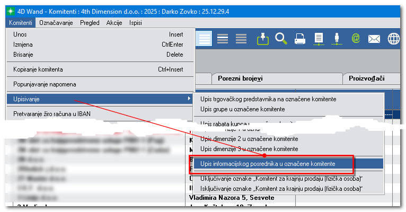Click the green pin export icon

[262, 39]
